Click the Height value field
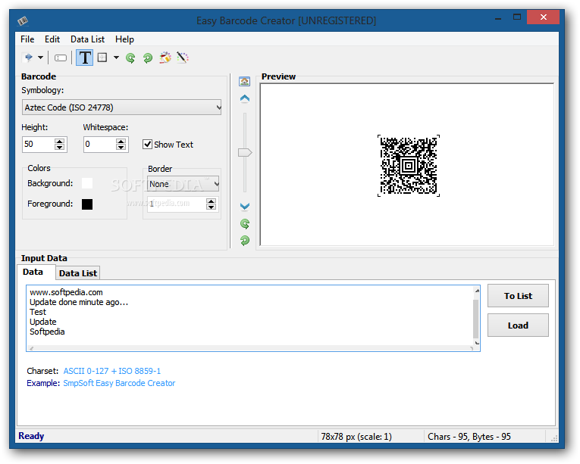Image resolution: width=580 pixels, height=464 pixels. pos(39,144)
